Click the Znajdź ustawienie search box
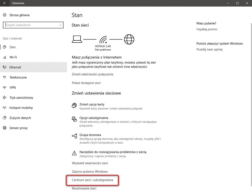The image size is (252, 196). click(33, 25)
